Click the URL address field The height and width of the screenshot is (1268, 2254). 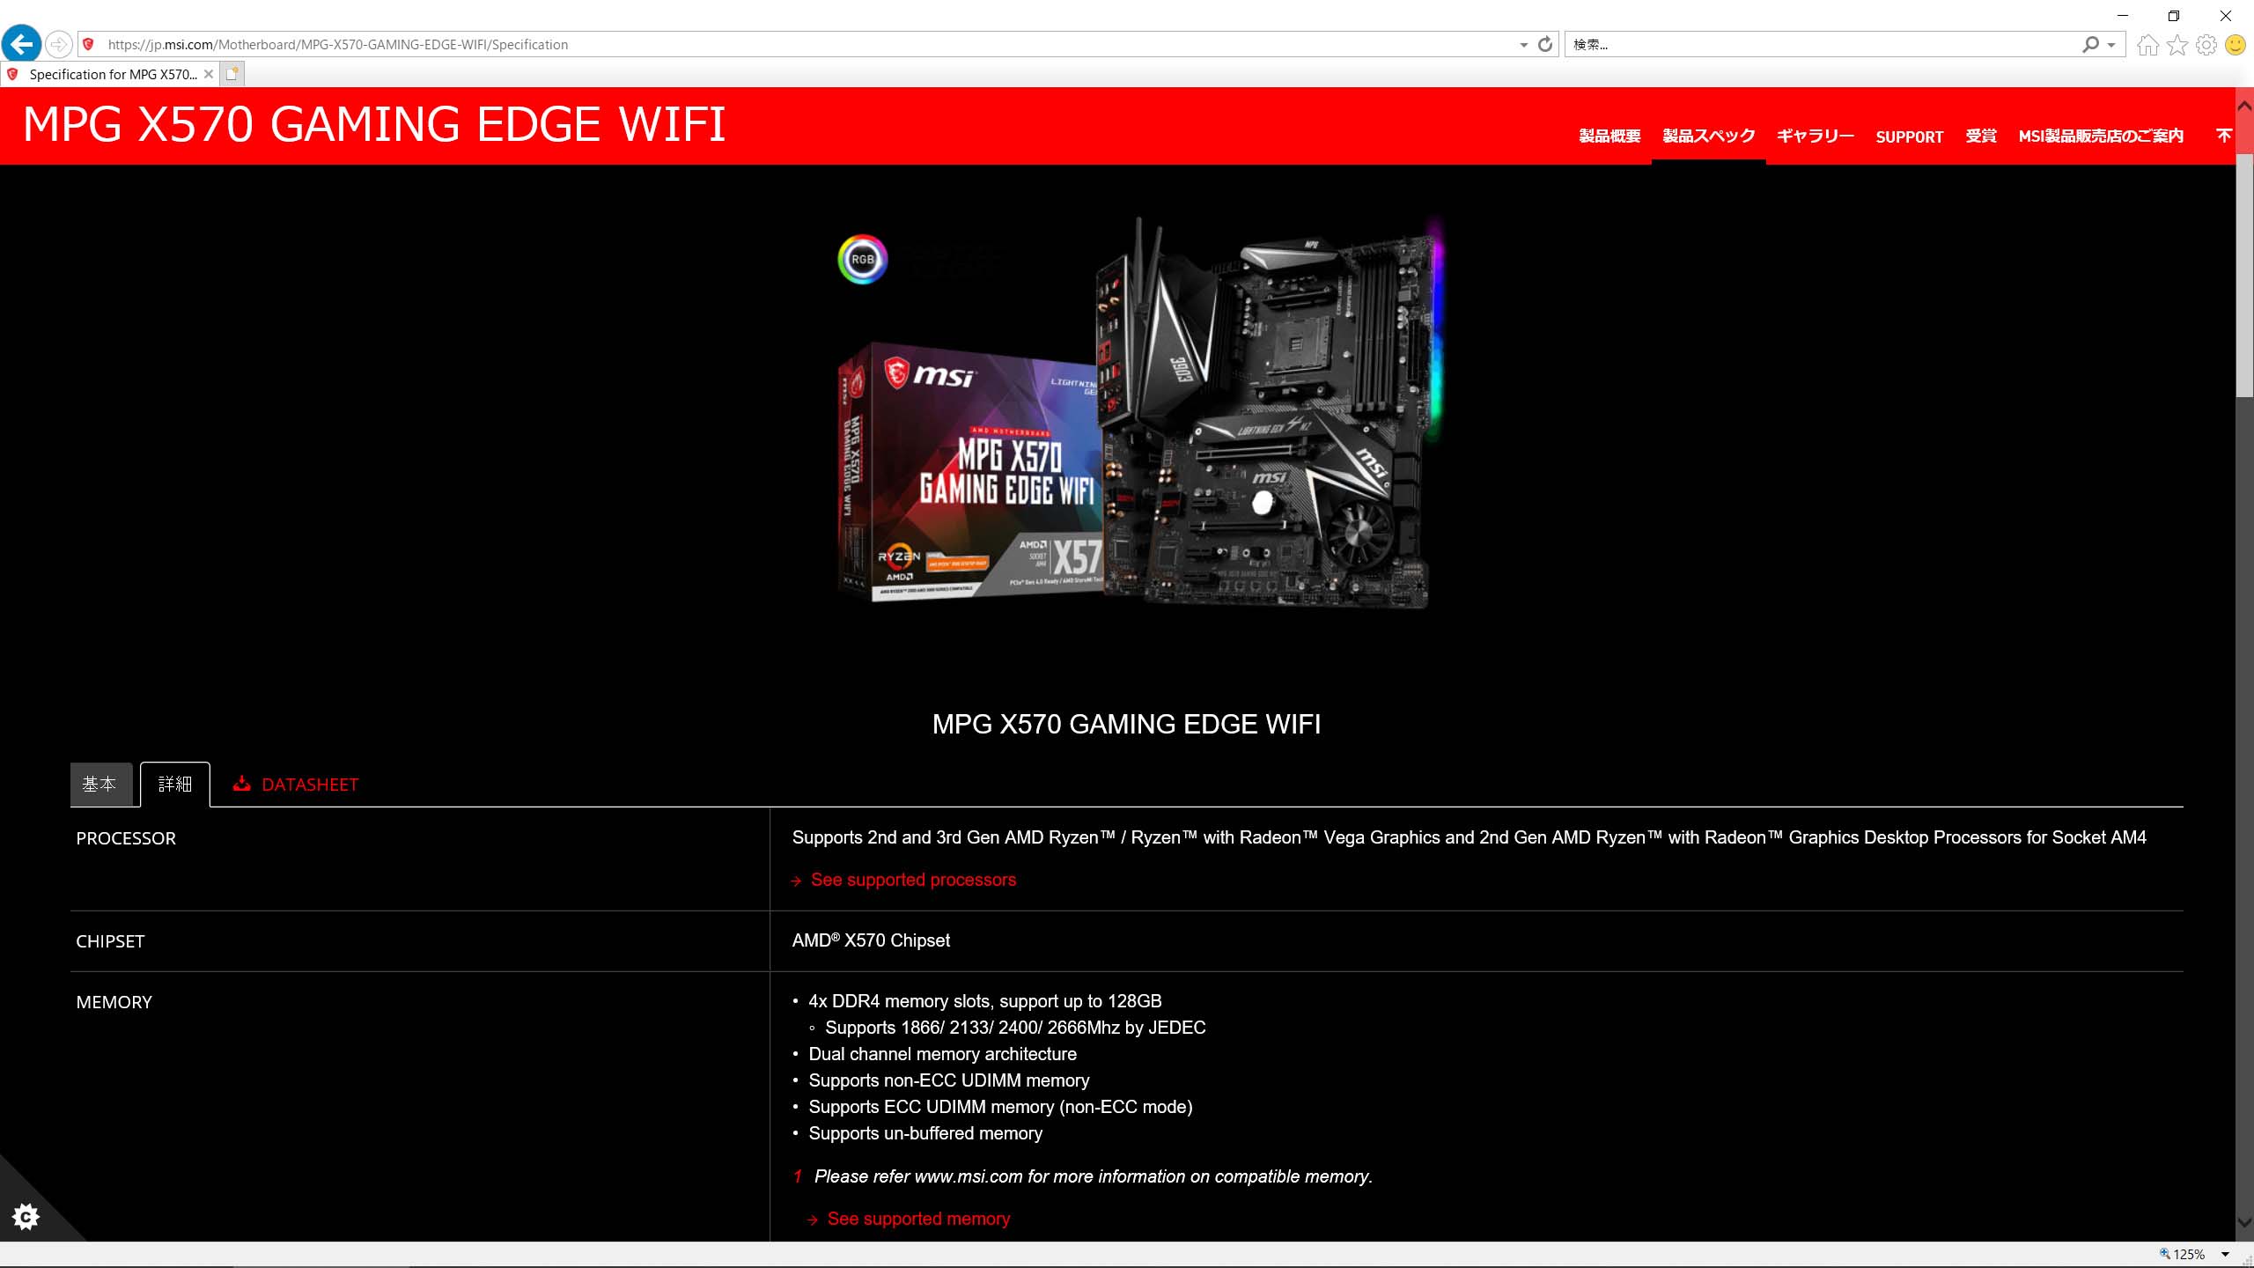(792, 44)
